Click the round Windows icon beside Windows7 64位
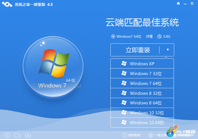The height and width of the screenshot is (139, 198). pos(113,36)
